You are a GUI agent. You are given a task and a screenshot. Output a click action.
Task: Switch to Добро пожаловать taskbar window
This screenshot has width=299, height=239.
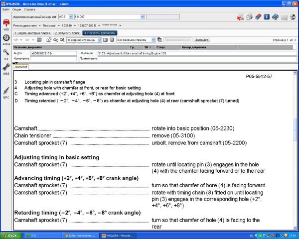click(x=81, y=236)
